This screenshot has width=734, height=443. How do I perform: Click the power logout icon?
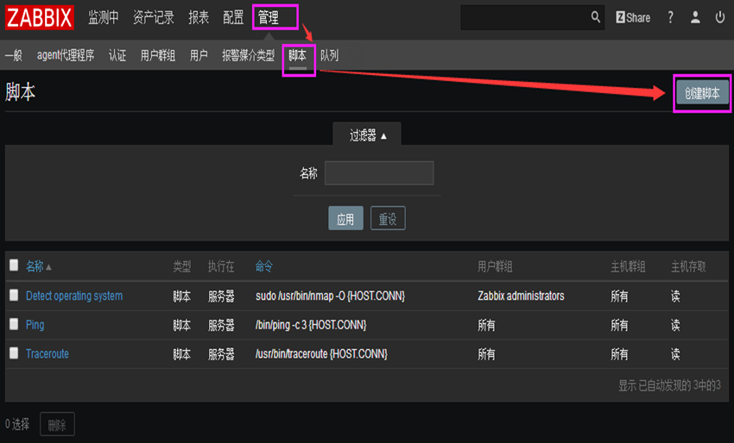click(720, 18)
